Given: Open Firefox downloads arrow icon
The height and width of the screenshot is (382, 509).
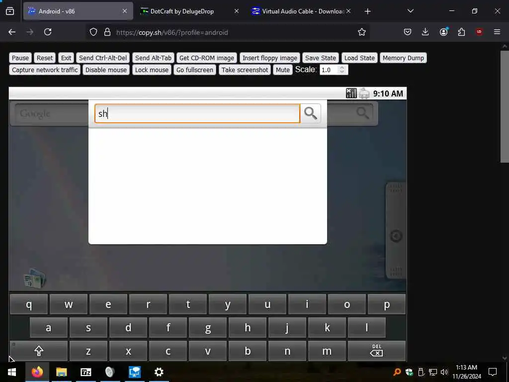Looking at the screenshot, I should click(x=425, y=32).
